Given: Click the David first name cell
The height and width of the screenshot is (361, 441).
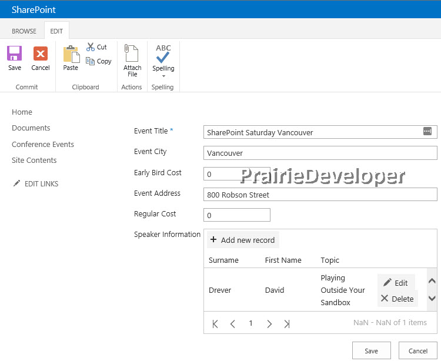Looking at the screenshot, I should point(275,290).
